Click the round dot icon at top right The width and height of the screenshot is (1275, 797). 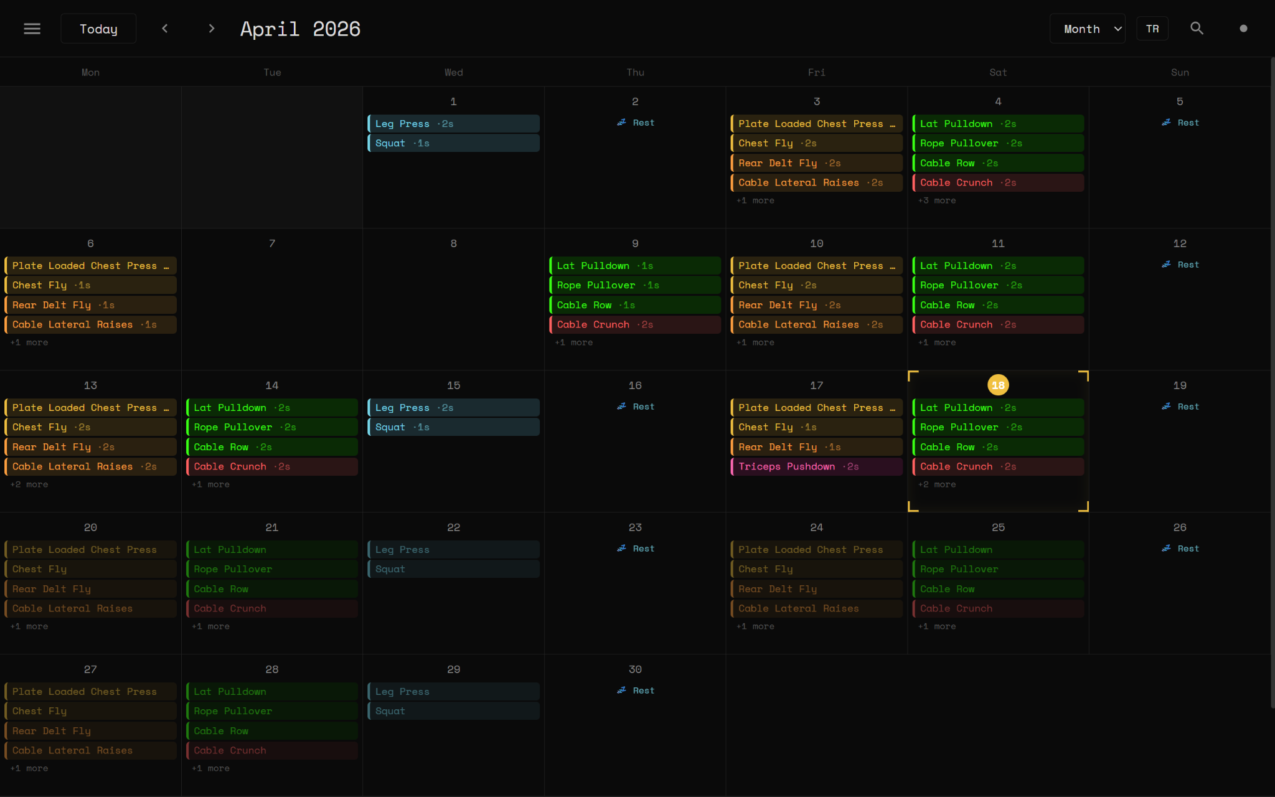point(1243,29)
